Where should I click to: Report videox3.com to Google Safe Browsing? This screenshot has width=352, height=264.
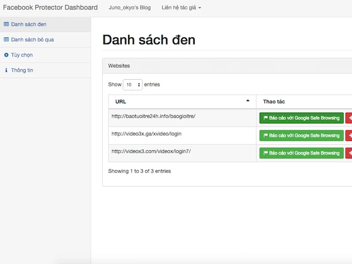click(x=301, y=153)
